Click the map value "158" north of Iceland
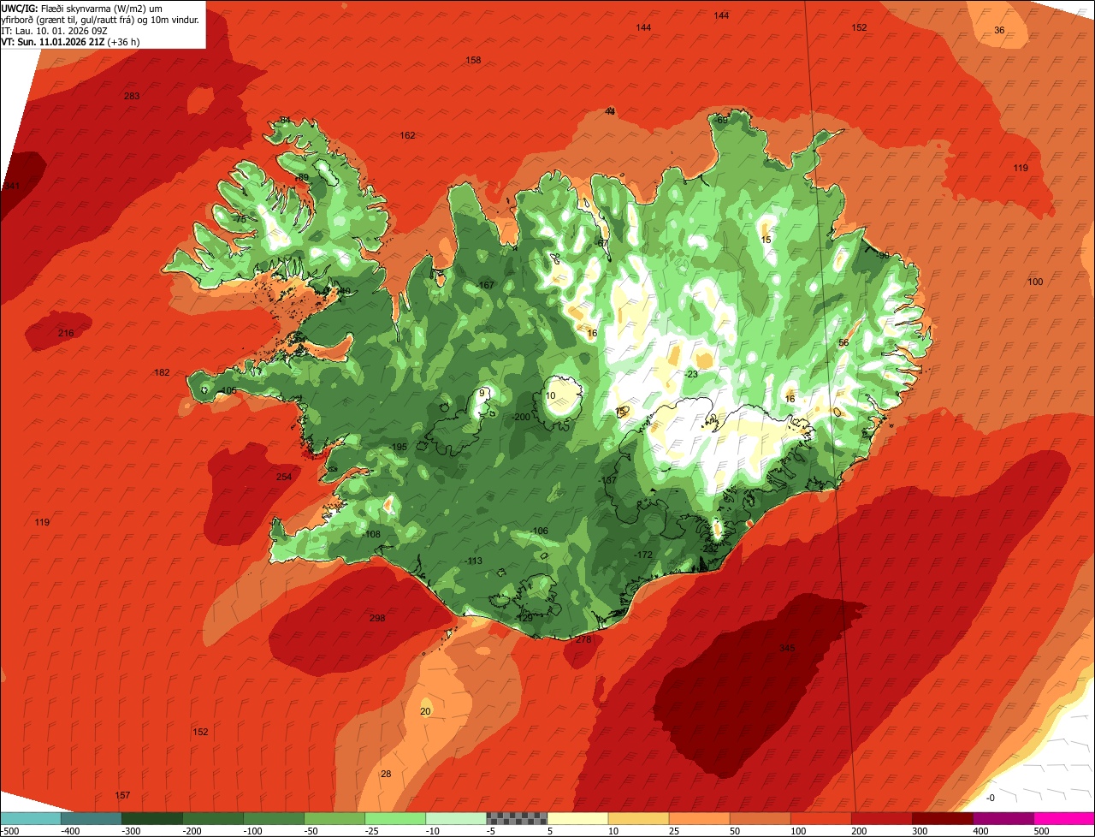 pos(473,60)
